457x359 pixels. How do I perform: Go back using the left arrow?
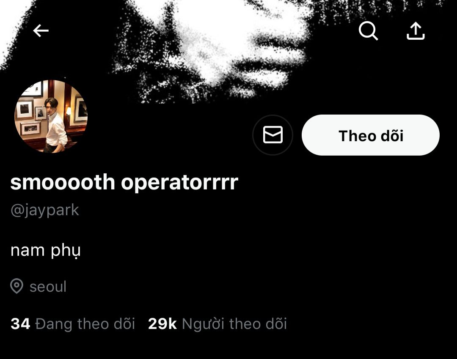tap(41, 30)
